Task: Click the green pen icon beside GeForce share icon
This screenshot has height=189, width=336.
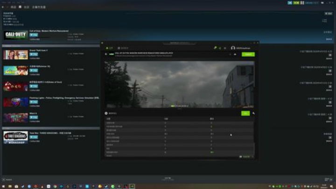Action: [215, 48]
